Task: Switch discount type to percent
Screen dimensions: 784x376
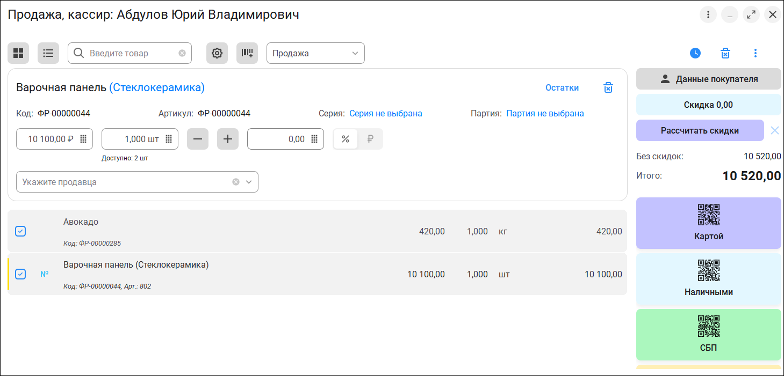Action: tap(346, 139)
